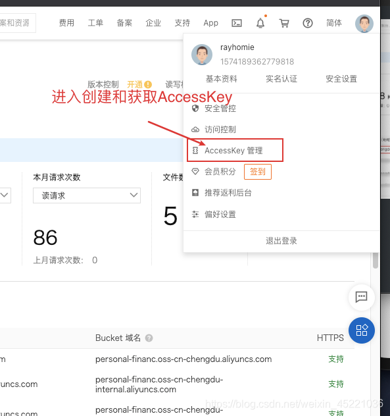Viewport: 390px width, 416px height.
Task: Open the help question mark icon
Action: [x=308, y=23]
